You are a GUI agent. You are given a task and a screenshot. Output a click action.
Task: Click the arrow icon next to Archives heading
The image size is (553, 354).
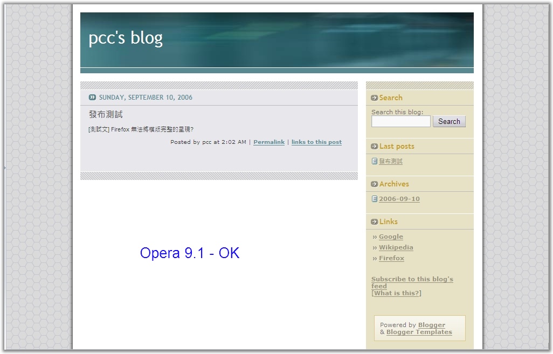pyautogui.click(x=374, y=184)
